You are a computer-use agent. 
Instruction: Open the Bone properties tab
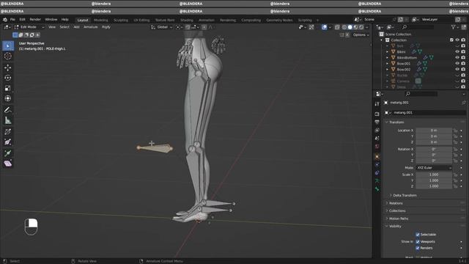377,189
